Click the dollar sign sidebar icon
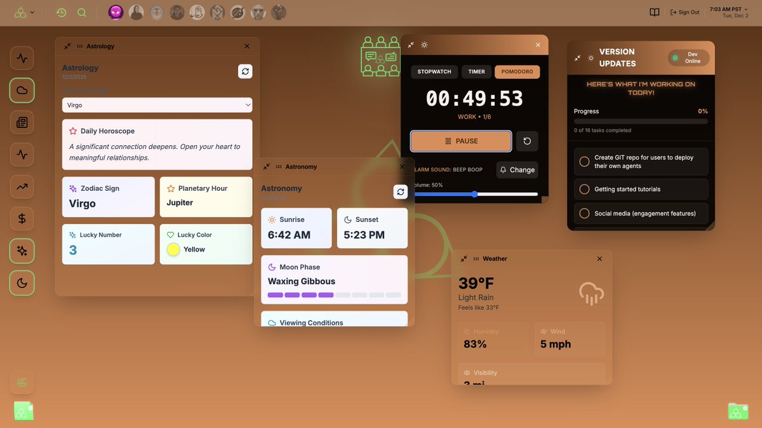The width and height of the screenshot is (762, 428). [x=22, y=219]
